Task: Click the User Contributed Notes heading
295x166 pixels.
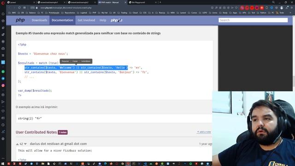Action: (x=36, y=132)
